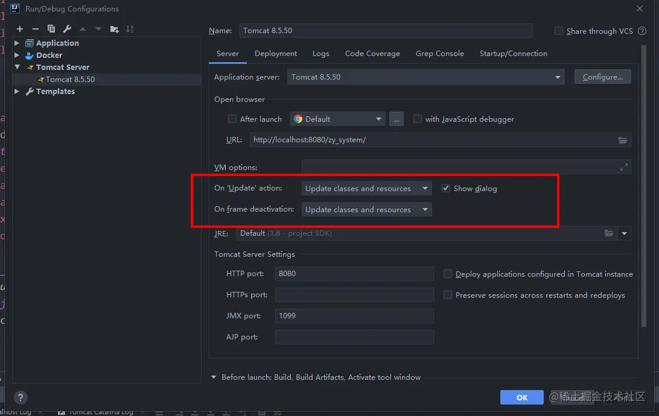The width and height of the screenshot is (659, 416).
Task: Open the Startup/Connection tab
Action: pos(513,54)
